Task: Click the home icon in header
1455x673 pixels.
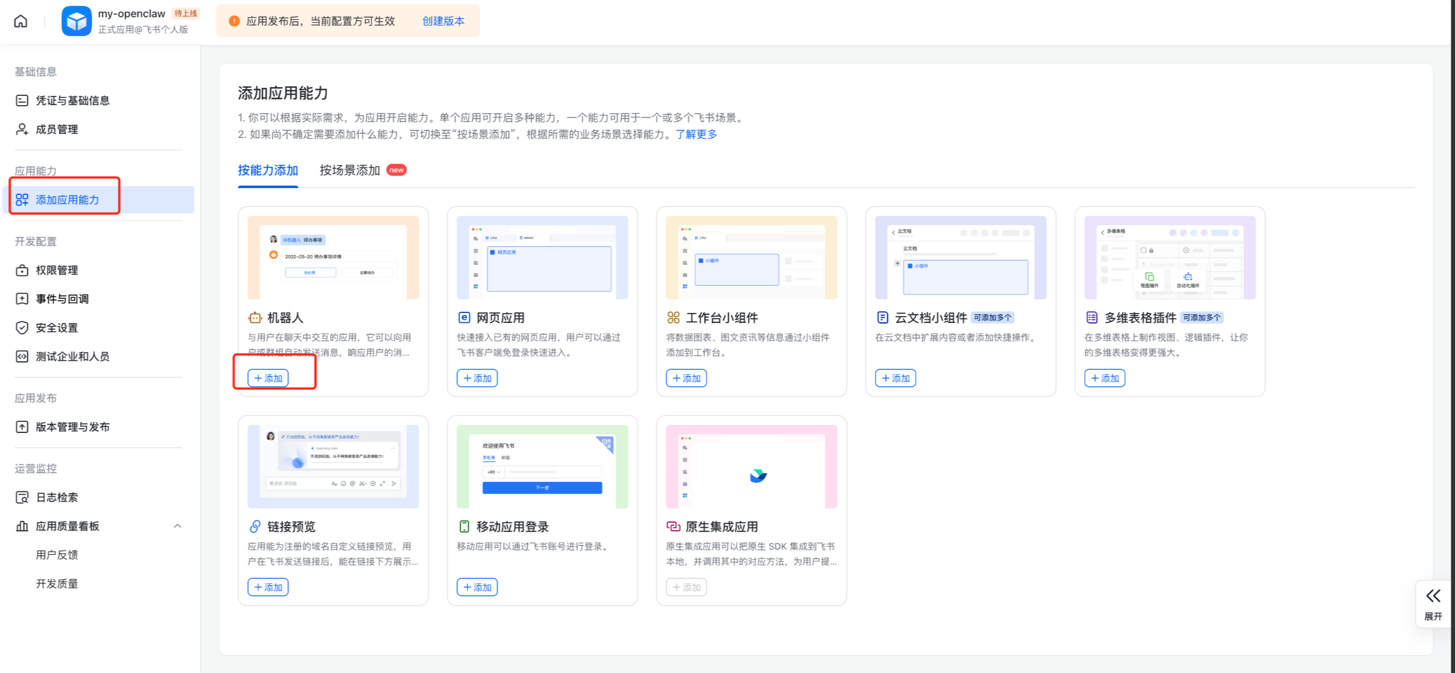Action: click(x=20, y=21)
